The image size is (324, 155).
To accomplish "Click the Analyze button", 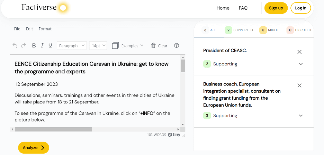I will (34, 147).
